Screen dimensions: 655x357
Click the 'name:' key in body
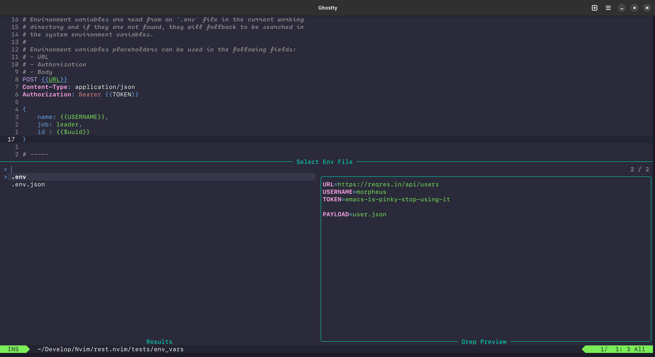[47, 117]
